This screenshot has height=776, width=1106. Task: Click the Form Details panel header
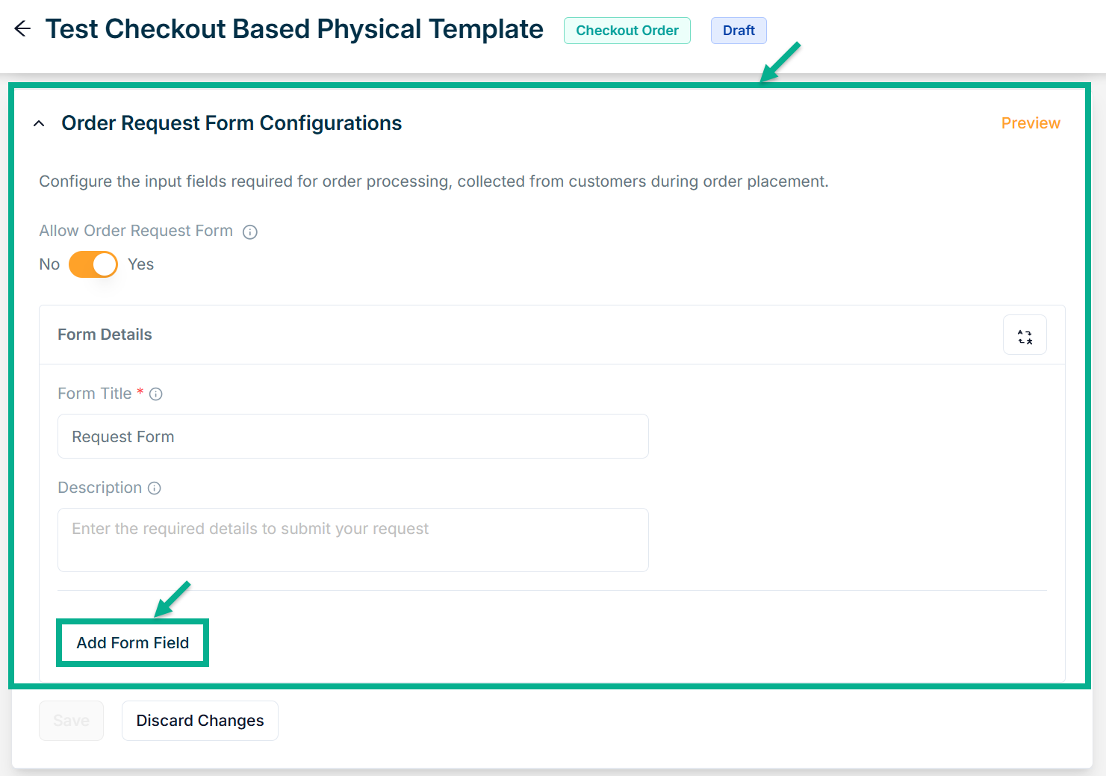pos(105,335)
